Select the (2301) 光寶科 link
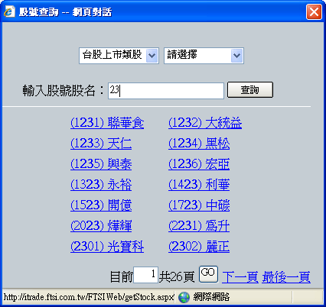The width and height of the screenshot is (326, 307). click(x=107, y=247)
